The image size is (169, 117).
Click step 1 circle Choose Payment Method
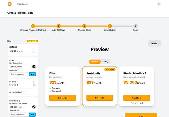[33, 26]
